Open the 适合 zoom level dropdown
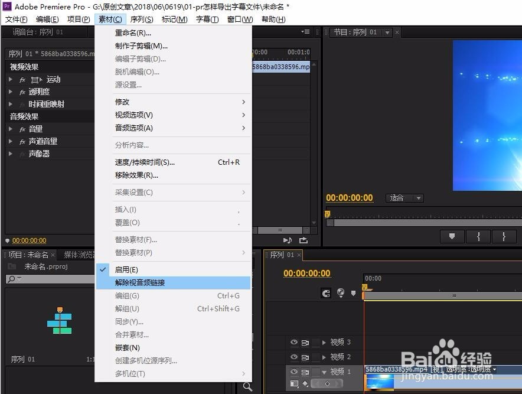 (404, 198)
